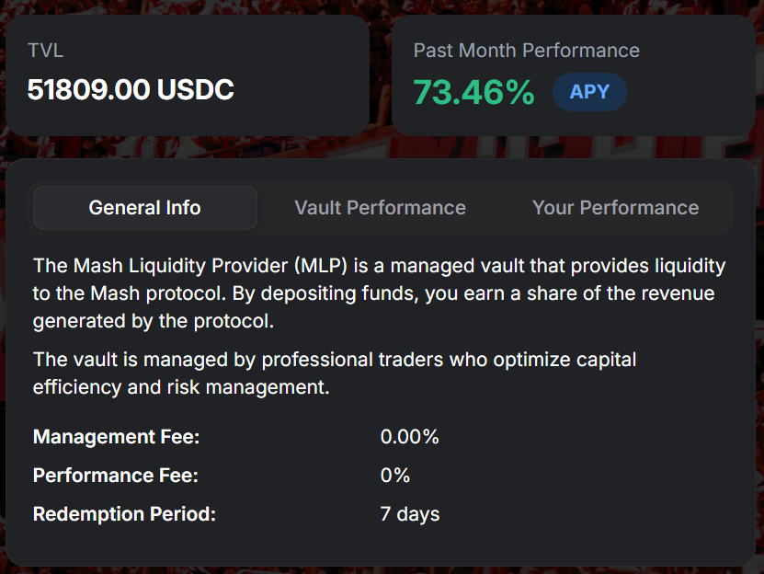Select the 0.00% management fee value
Viewport: 764px width, 574px height.
409,437
